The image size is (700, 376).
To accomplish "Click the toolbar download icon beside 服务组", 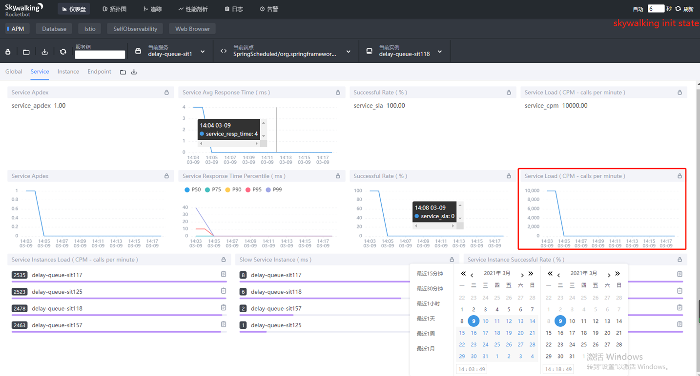I will [x=44, y=52].
